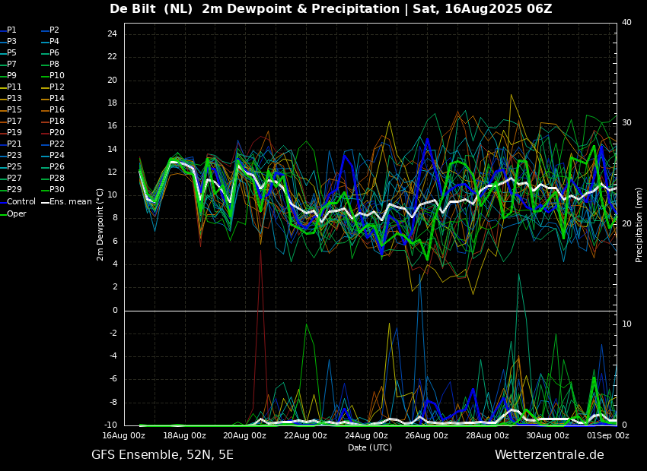
Task: Click the 01Sep 00z date tick label
Action: 607,436
